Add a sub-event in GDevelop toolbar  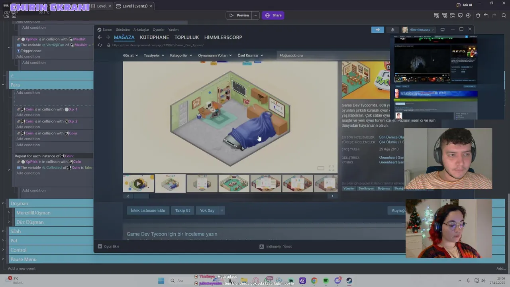point(444,16)
